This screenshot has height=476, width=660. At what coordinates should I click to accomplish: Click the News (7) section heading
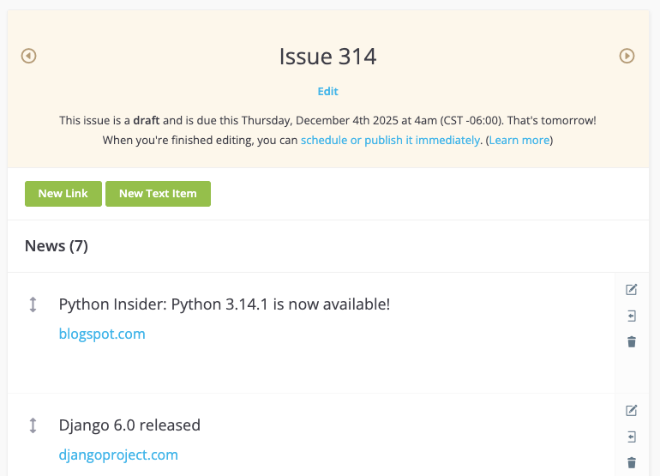(x=57, y=246)
